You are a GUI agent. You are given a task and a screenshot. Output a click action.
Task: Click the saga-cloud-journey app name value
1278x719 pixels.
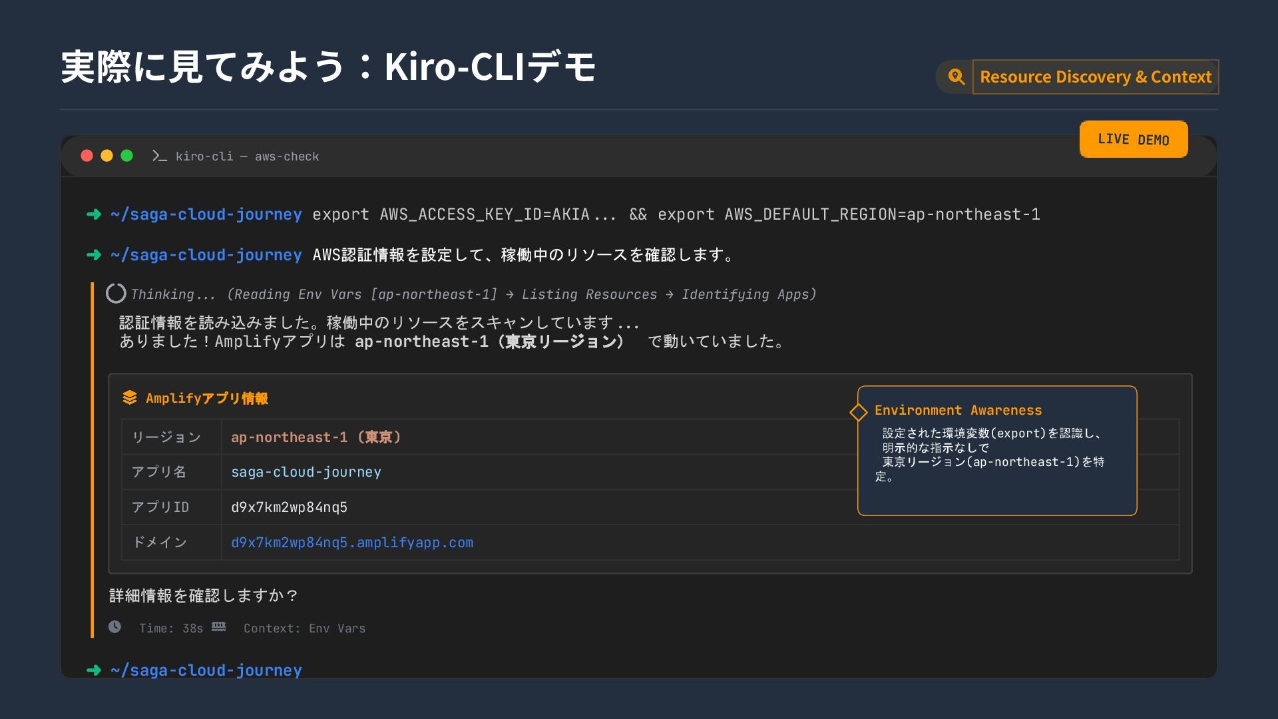pos(306,472)
